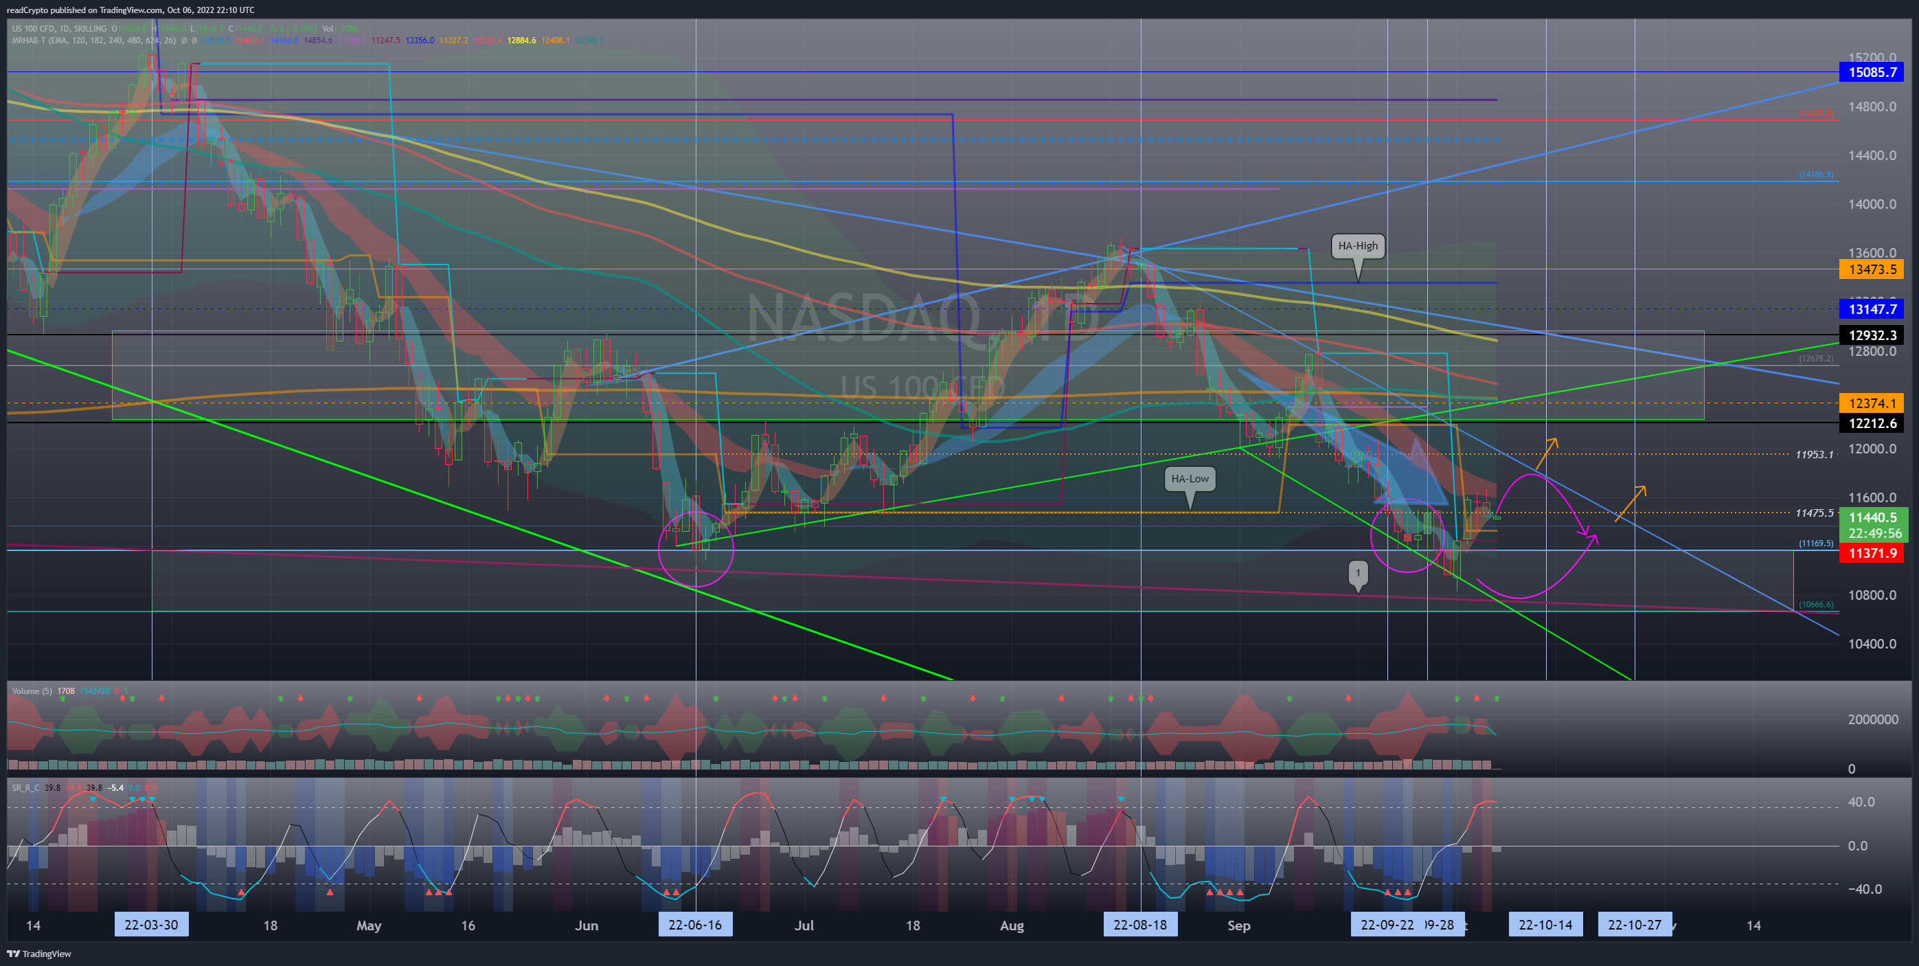Click the 11600.0 price axis tick
Screen dimensions: 1919x966
pos(1872,498)
